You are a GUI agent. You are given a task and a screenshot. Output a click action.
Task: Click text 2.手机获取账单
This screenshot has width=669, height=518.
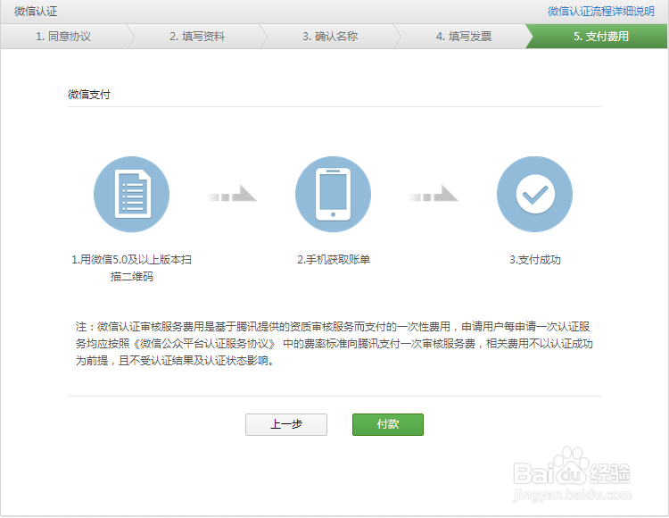click(x=334, y=260)
